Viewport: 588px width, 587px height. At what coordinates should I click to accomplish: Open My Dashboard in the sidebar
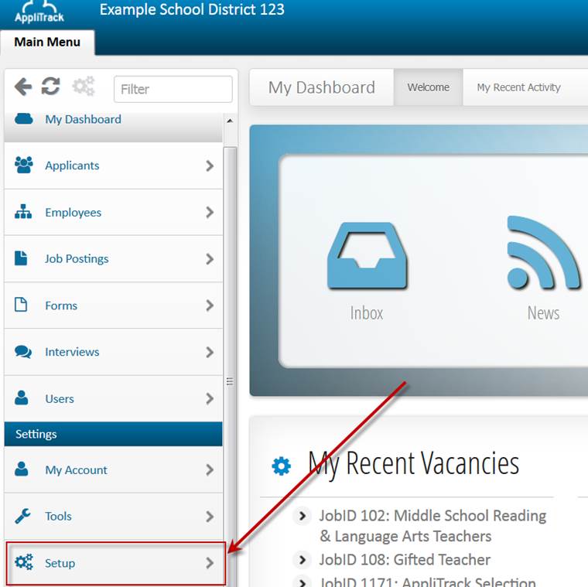(x=113, y=127)
